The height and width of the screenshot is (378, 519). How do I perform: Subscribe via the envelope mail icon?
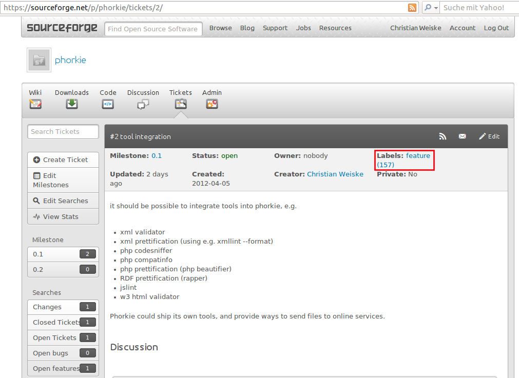pos(462,136)
